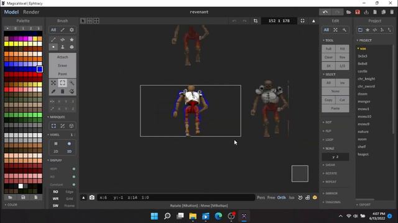Toggle the Shadow display dot
The image size is (398, 223).
click(x=74, y=169)
